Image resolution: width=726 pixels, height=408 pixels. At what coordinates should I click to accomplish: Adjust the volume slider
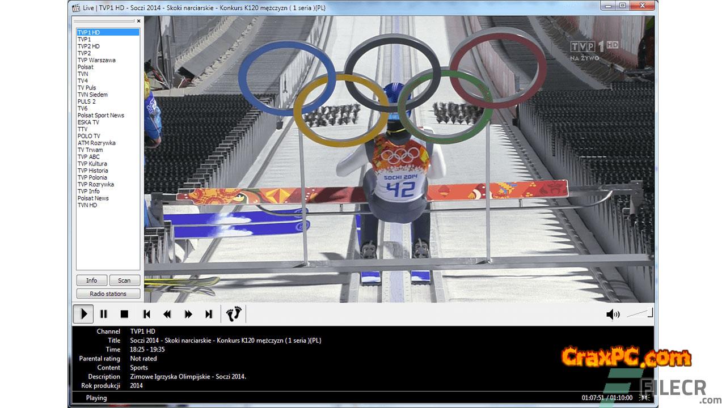(x=640, y=313)
